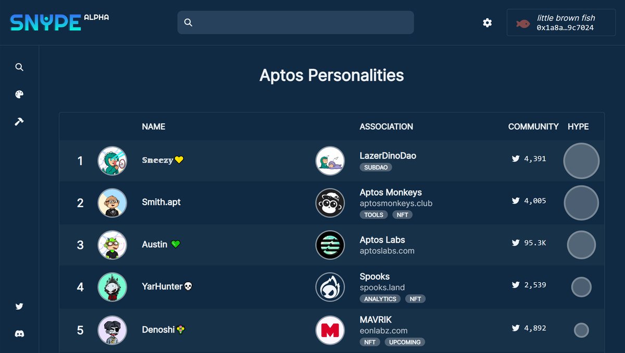
Task: Click the Aptos Monkeys association name
Action: [x=391, y=193]
